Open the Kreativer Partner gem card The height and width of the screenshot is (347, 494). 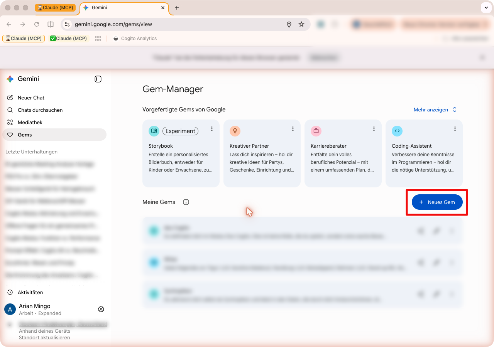[x=262, y=153]
